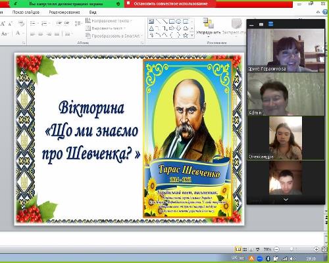Select the Admin participant video tile
329x263 pixels.
286,94
